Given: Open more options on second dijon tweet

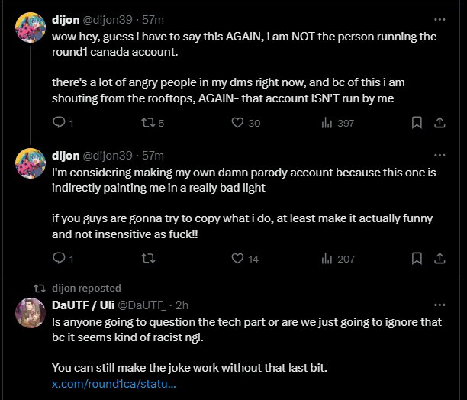Looking at the screenshot, I should pos(440,156).
